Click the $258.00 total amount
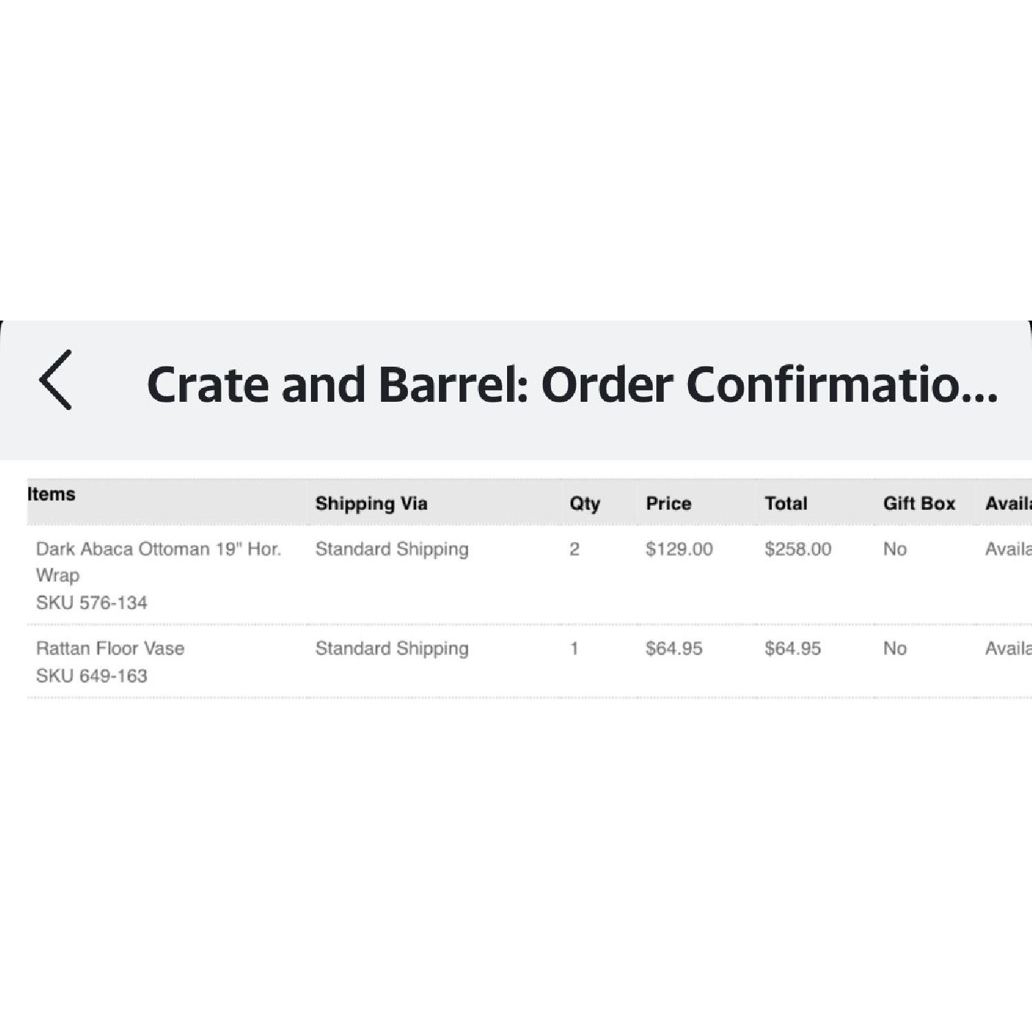The height and width of the screenshot is (1032, 1032). click(x=797, y=550)
